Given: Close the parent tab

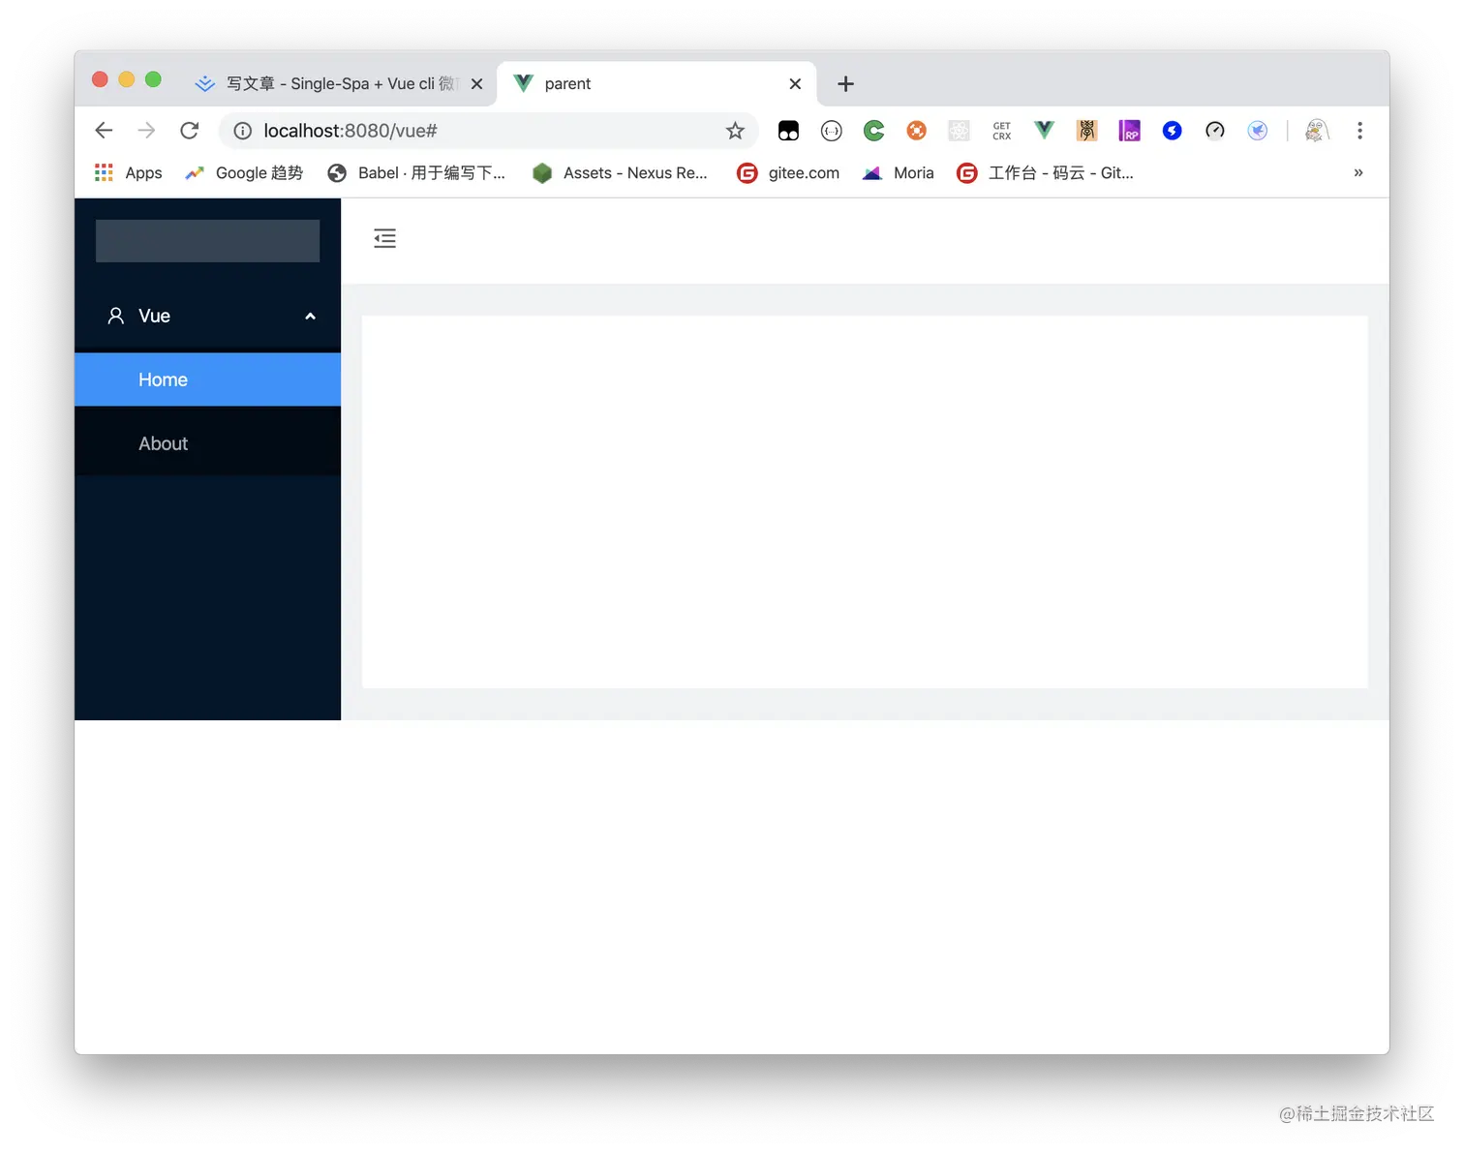Looking at the screenshot, I should [795, 84].
